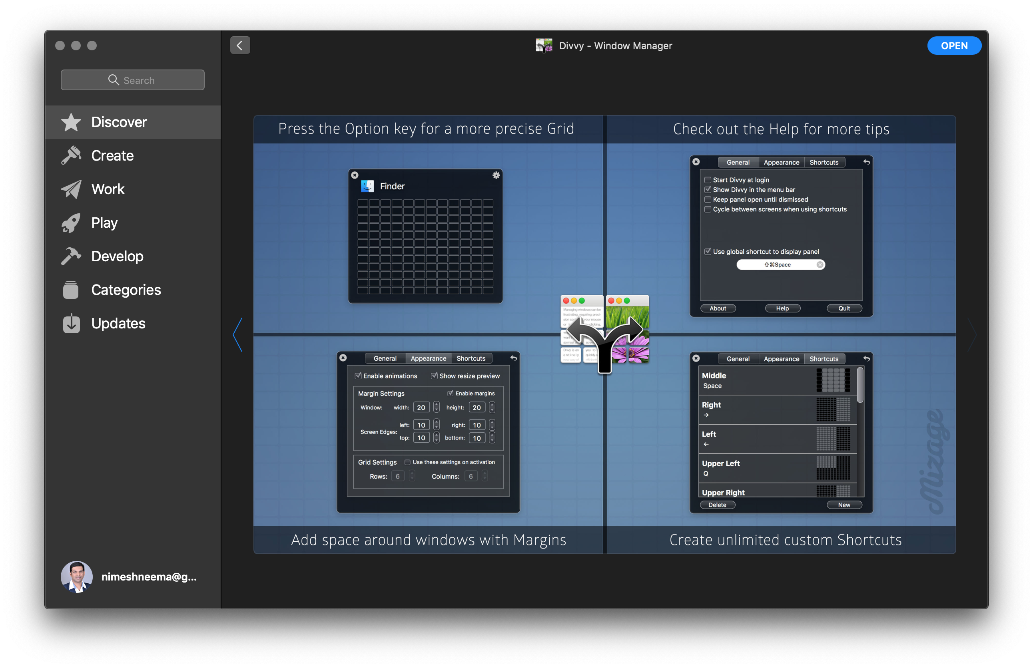Image resolution: width=1033 pixels, height=668 pixels.
Task: Click the Divvy gear settings icon
Action: coord(495,175)
